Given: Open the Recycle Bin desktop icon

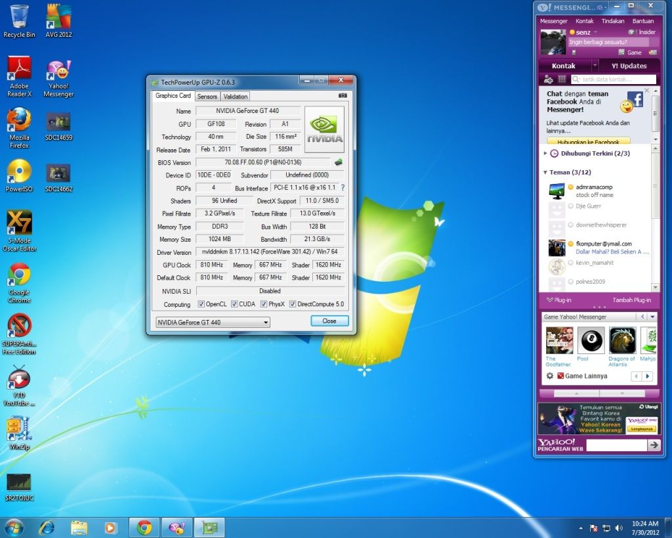Looking at the screenshot, I should tap(19, 21).
